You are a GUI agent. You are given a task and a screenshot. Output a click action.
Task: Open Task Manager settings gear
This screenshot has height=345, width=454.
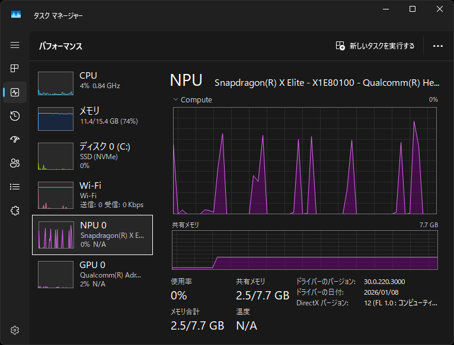tap(15, 330)
